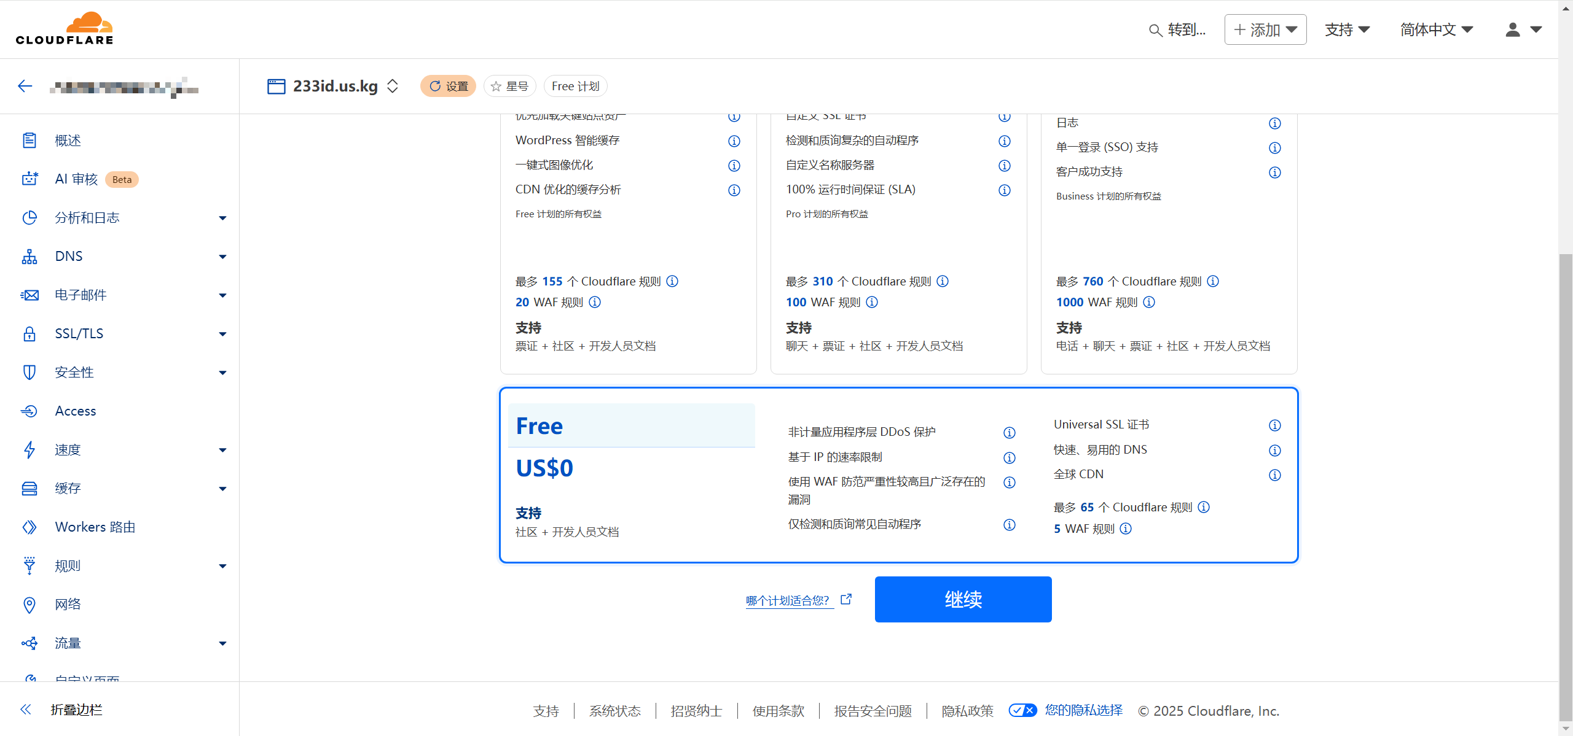Open the 您的隐私选择 link
1573x736 pixels.
pos(1083,710)
